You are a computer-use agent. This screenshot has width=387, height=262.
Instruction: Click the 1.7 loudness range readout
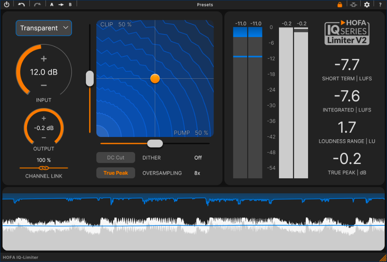(x=347, y=127)
